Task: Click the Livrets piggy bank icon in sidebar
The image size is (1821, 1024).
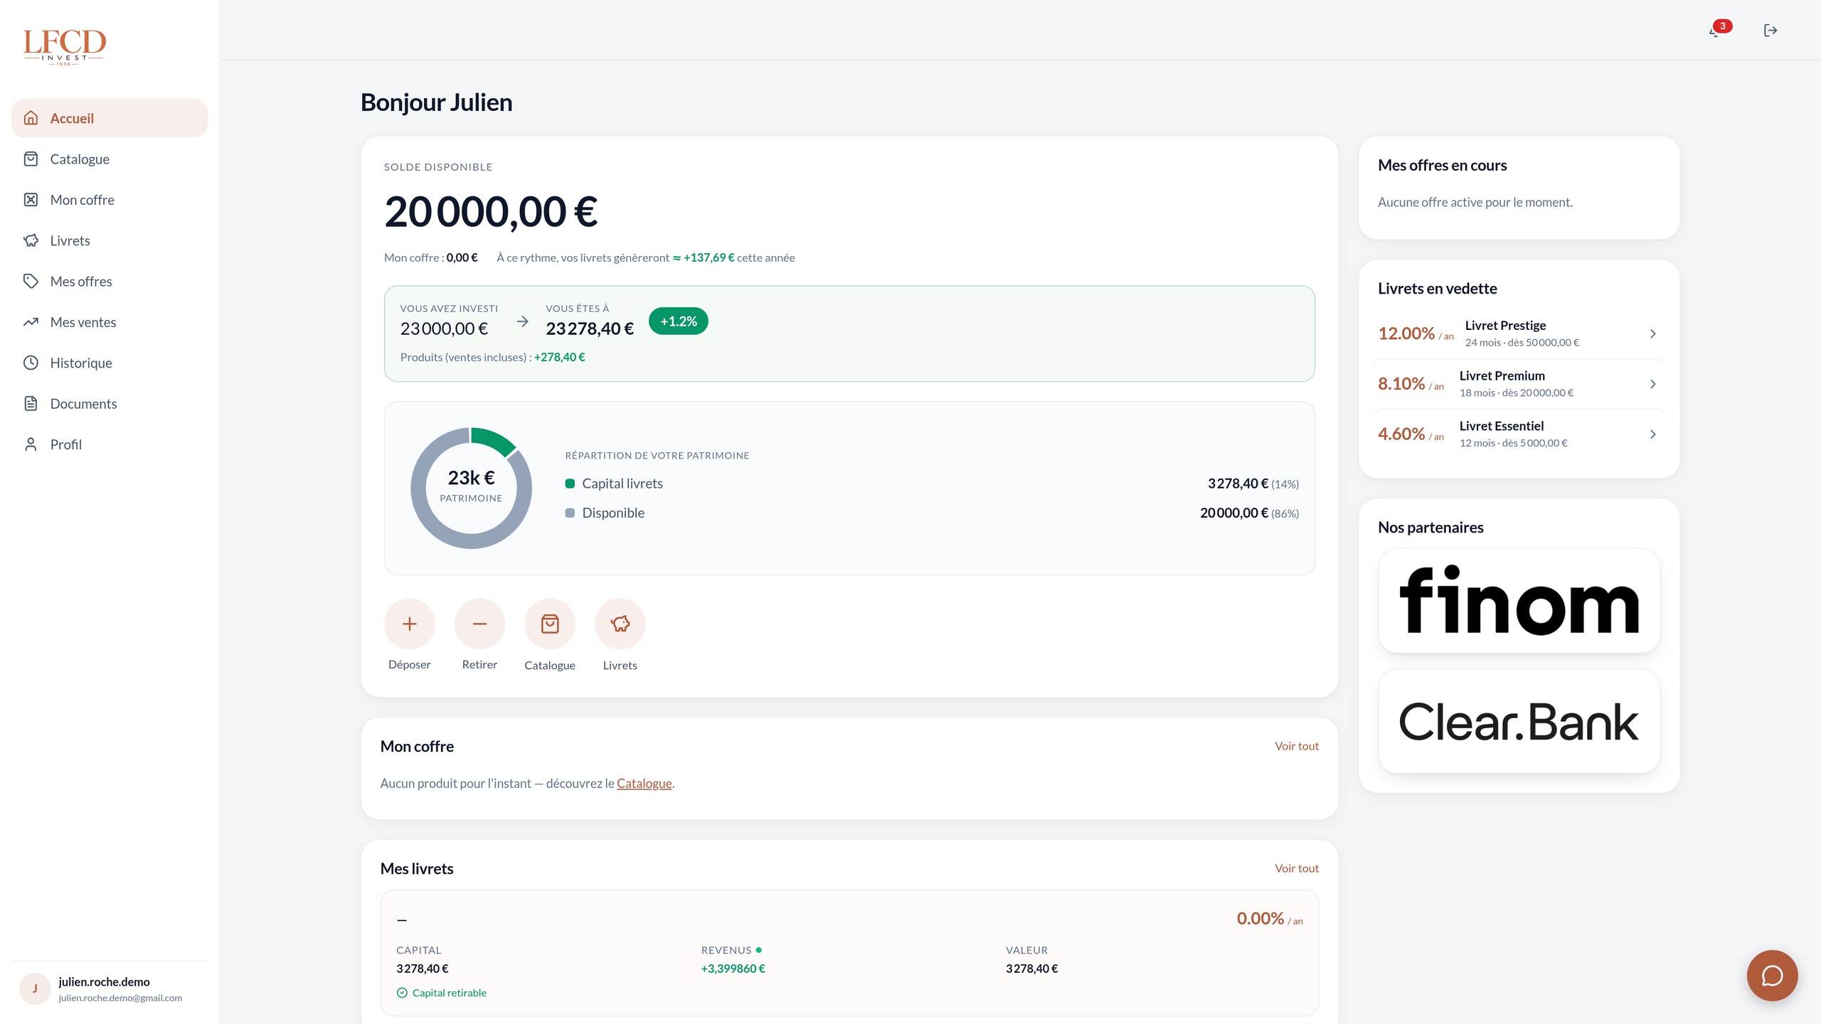Action: click(31, 240)
